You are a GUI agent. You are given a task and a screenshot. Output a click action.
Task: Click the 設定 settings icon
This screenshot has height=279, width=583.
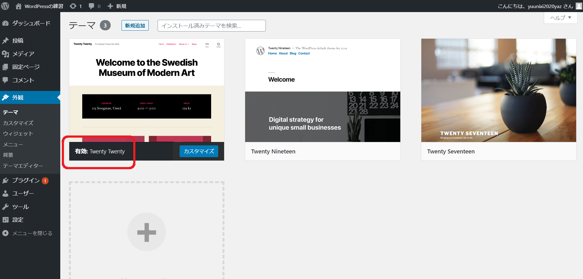point(5,220)
